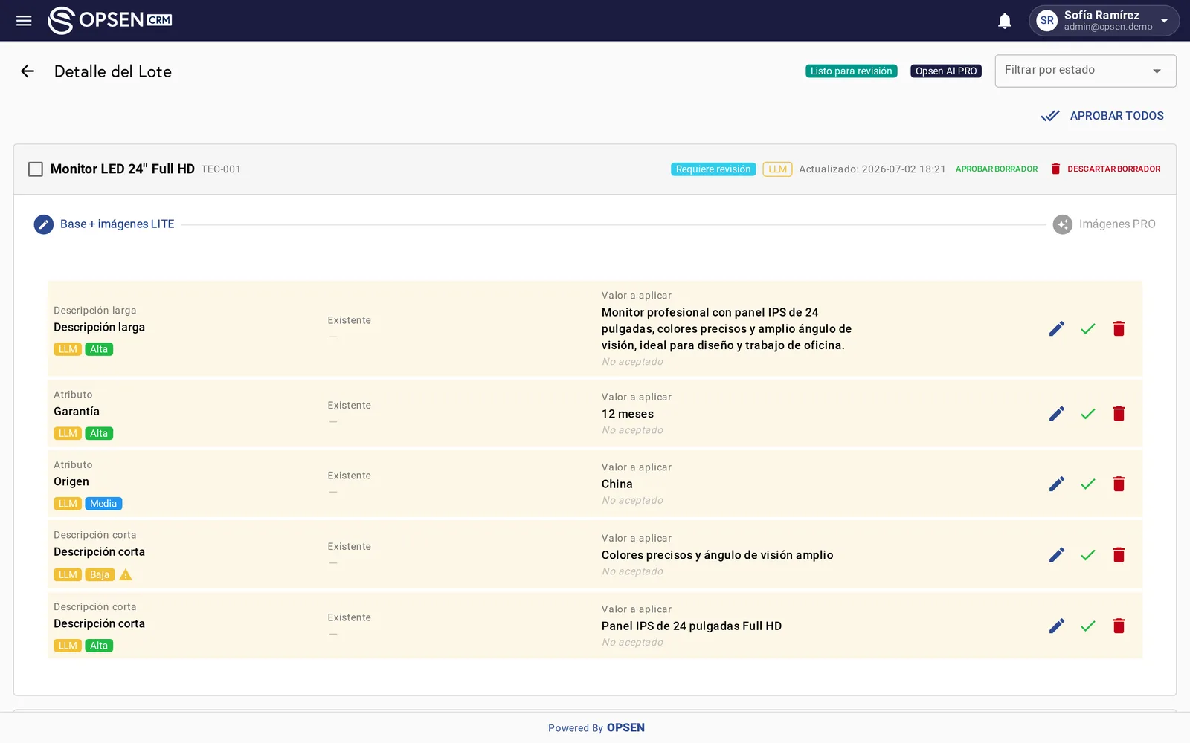This screenshot has height=743, width=1190.
Task: Accept the Garantía 12 meses value
Action: click(1088, 414)
